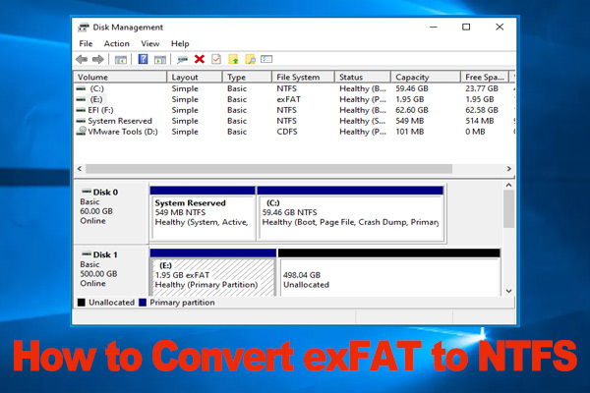The height and width of the screenshot is (393, 590).
Task: Select the 498.04 GB Unallocated block
Action: point(389,273)
